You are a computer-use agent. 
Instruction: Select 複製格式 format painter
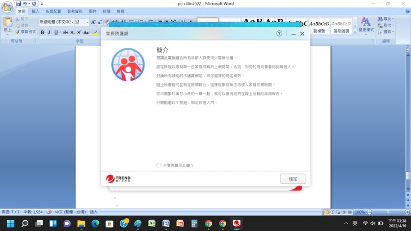25,32
